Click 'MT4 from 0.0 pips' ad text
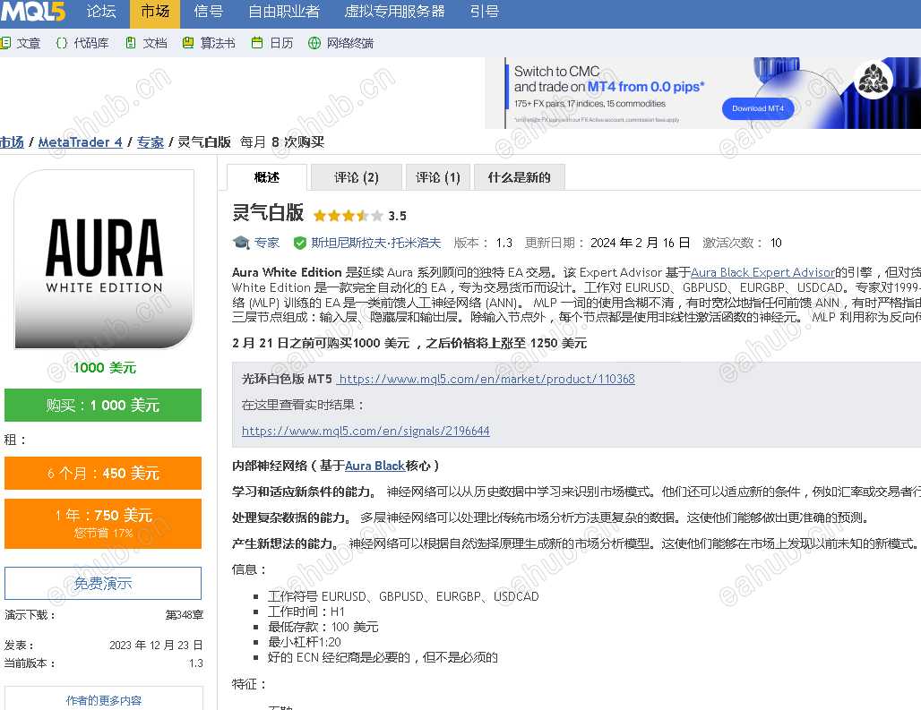This screenshot has width=921, height=710. click(x=646, y=87)
